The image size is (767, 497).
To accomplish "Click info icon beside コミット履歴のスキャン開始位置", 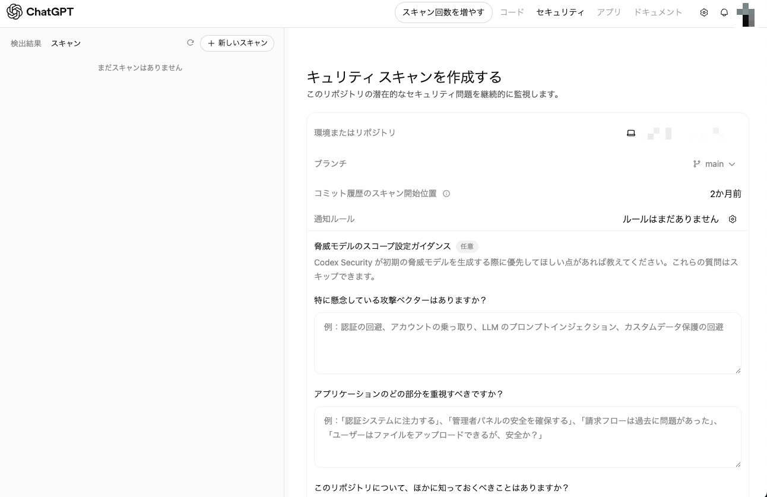I will (446, 194).
